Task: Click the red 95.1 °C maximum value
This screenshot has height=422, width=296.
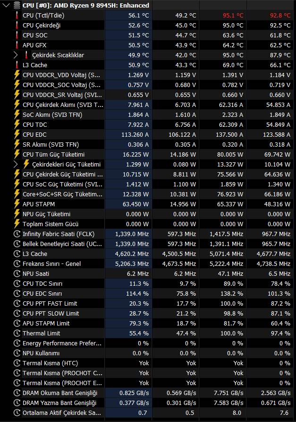Action: coord(233,15)
